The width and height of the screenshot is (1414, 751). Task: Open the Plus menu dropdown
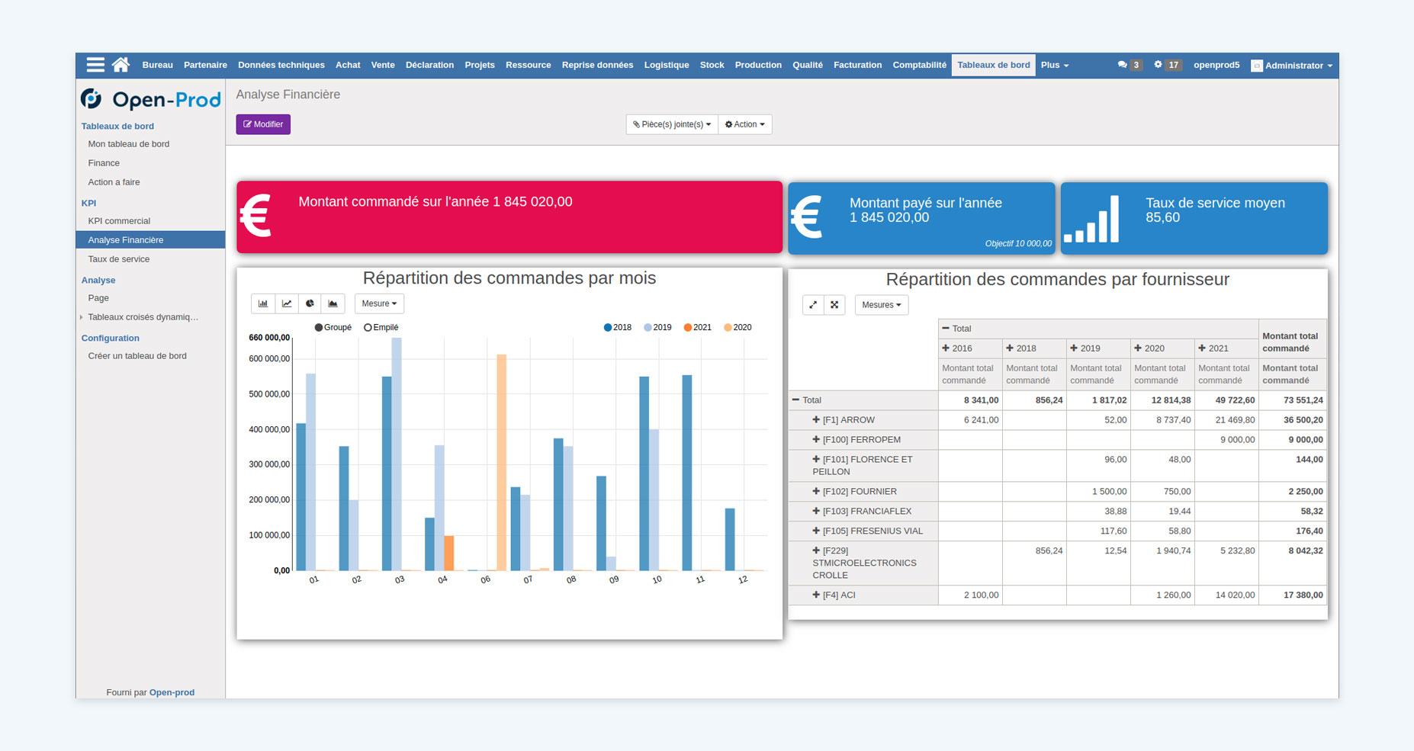pos(1055,65)
